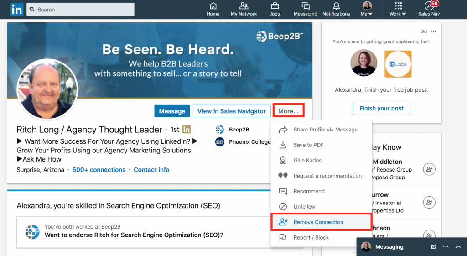The image size is (467, 256).
Task: Open Beep2B company link
Action: click(239, 130)
